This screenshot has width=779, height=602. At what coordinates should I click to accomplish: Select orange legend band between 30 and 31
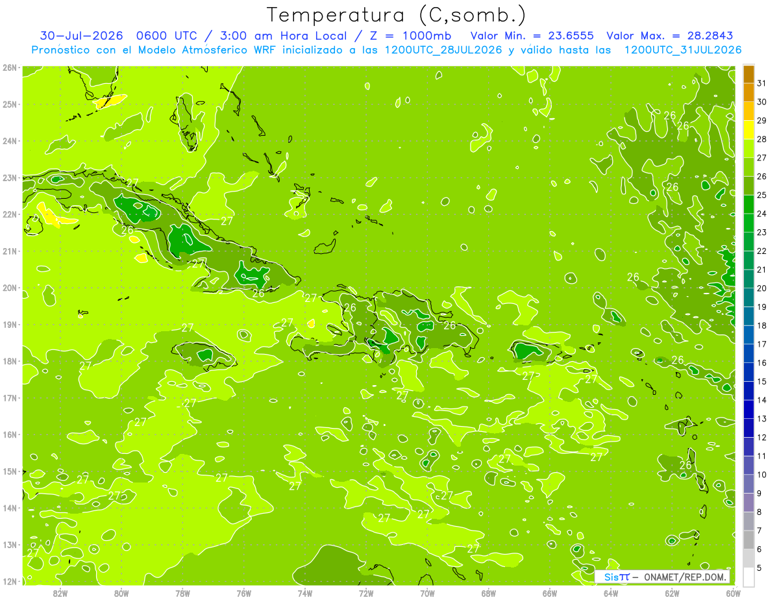748,92
